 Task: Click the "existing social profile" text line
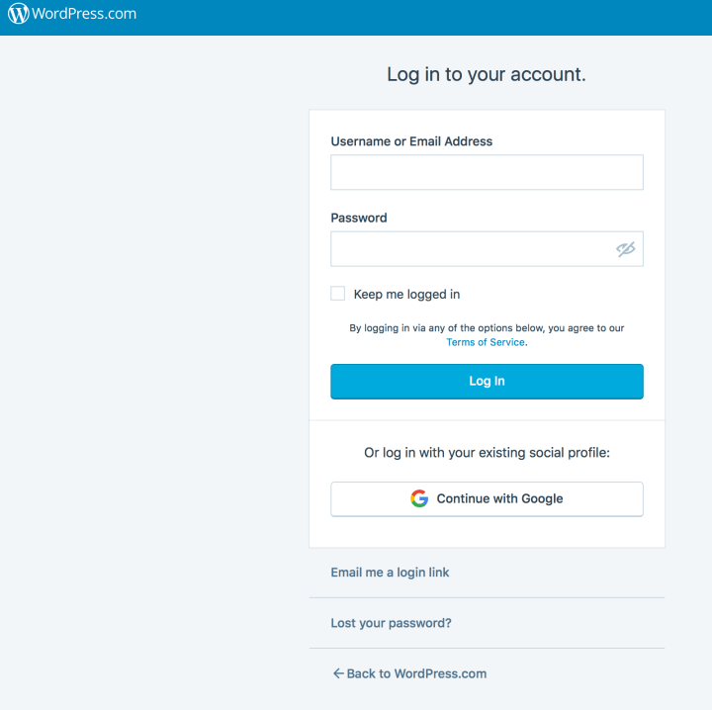point(487,453)
